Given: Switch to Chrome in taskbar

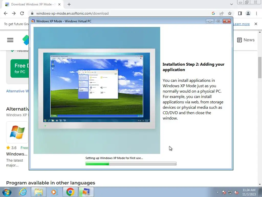Looking at the screenshot, I should 70,192.
